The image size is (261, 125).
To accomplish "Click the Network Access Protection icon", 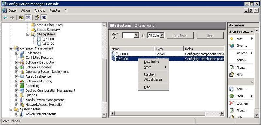I will (22, 105).
